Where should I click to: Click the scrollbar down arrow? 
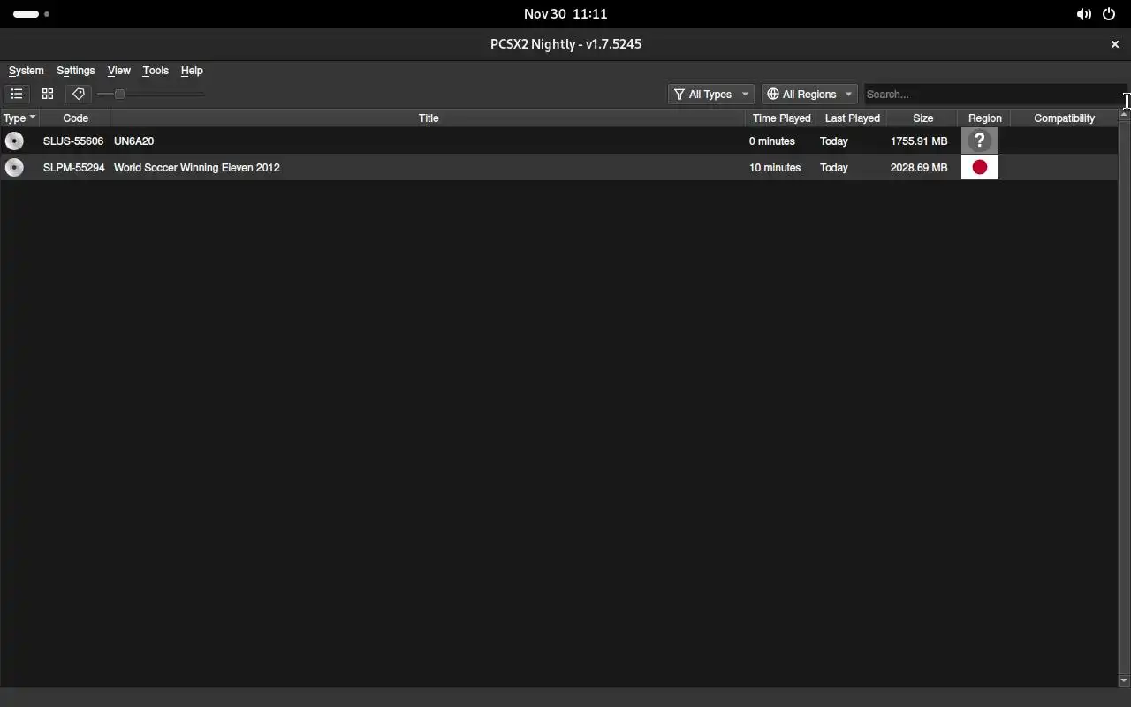tap(1124, 680)
